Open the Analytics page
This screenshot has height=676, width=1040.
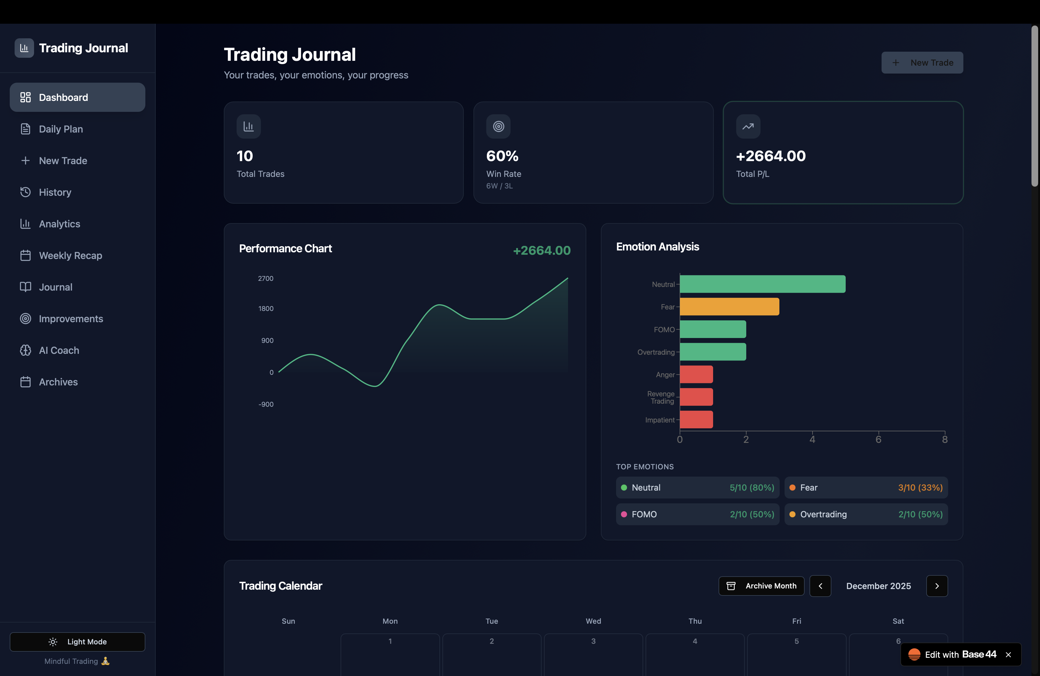pyautogui.click(x=77, y=224)
